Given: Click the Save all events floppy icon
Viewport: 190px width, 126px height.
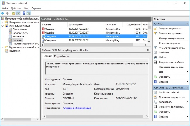Looking at the screenshot, I should click(x=155, y=62).
